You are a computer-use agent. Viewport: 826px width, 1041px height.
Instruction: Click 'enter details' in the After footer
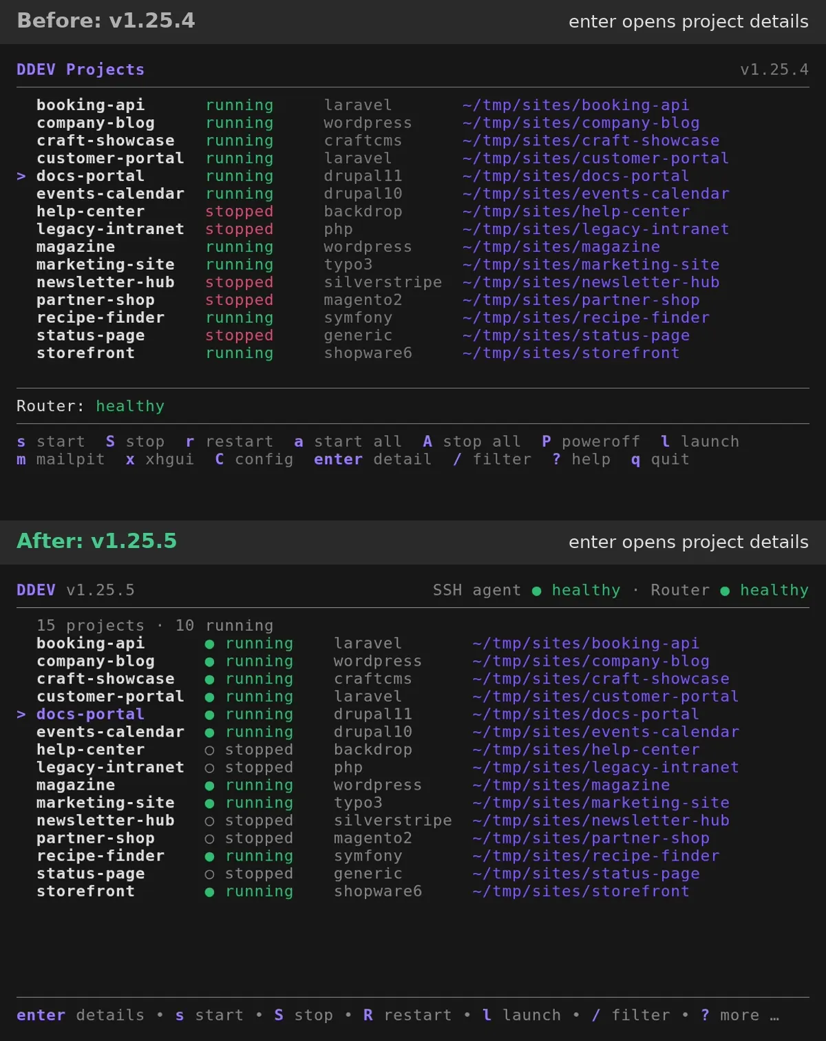tap(81, 1016)
